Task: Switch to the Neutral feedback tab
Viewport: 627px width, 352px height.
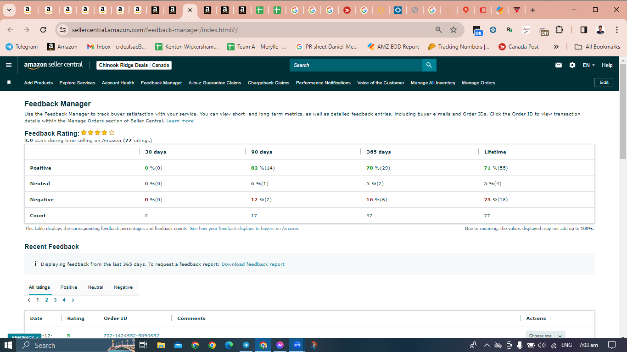Action: pos(95,287)
